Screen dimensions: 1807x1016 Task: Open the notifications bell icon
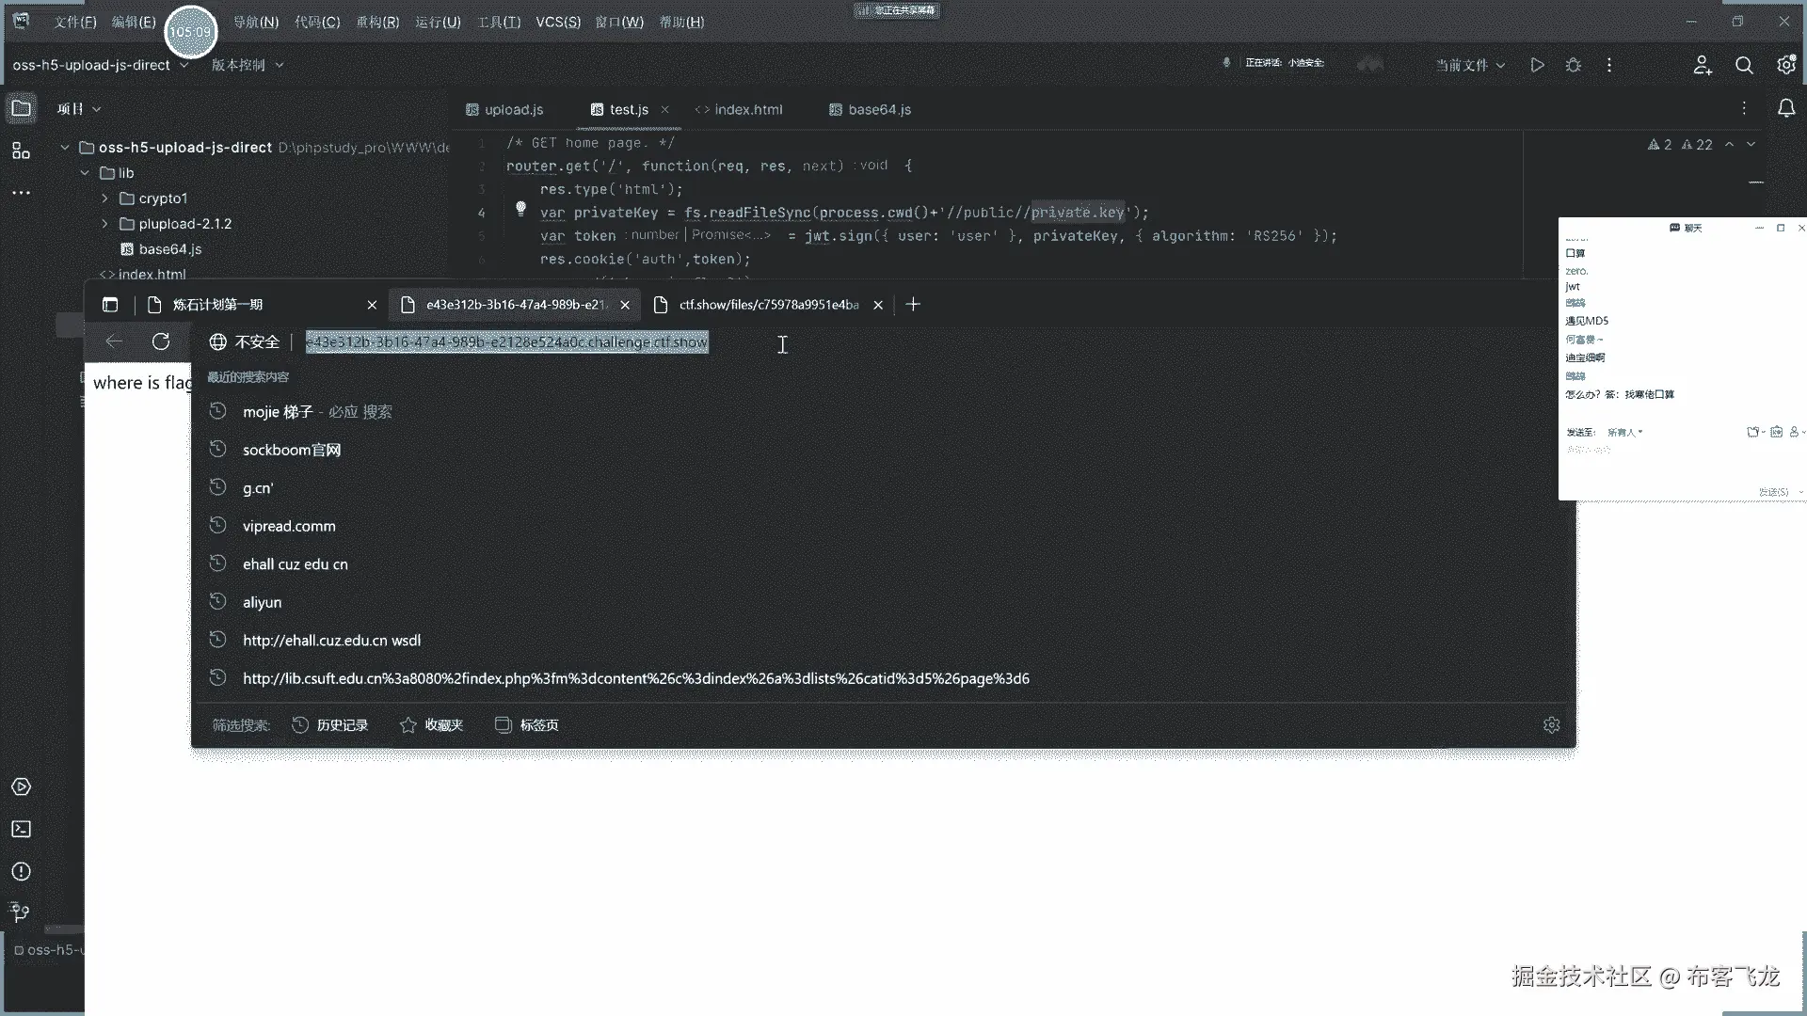click(x=1785, y=109)
